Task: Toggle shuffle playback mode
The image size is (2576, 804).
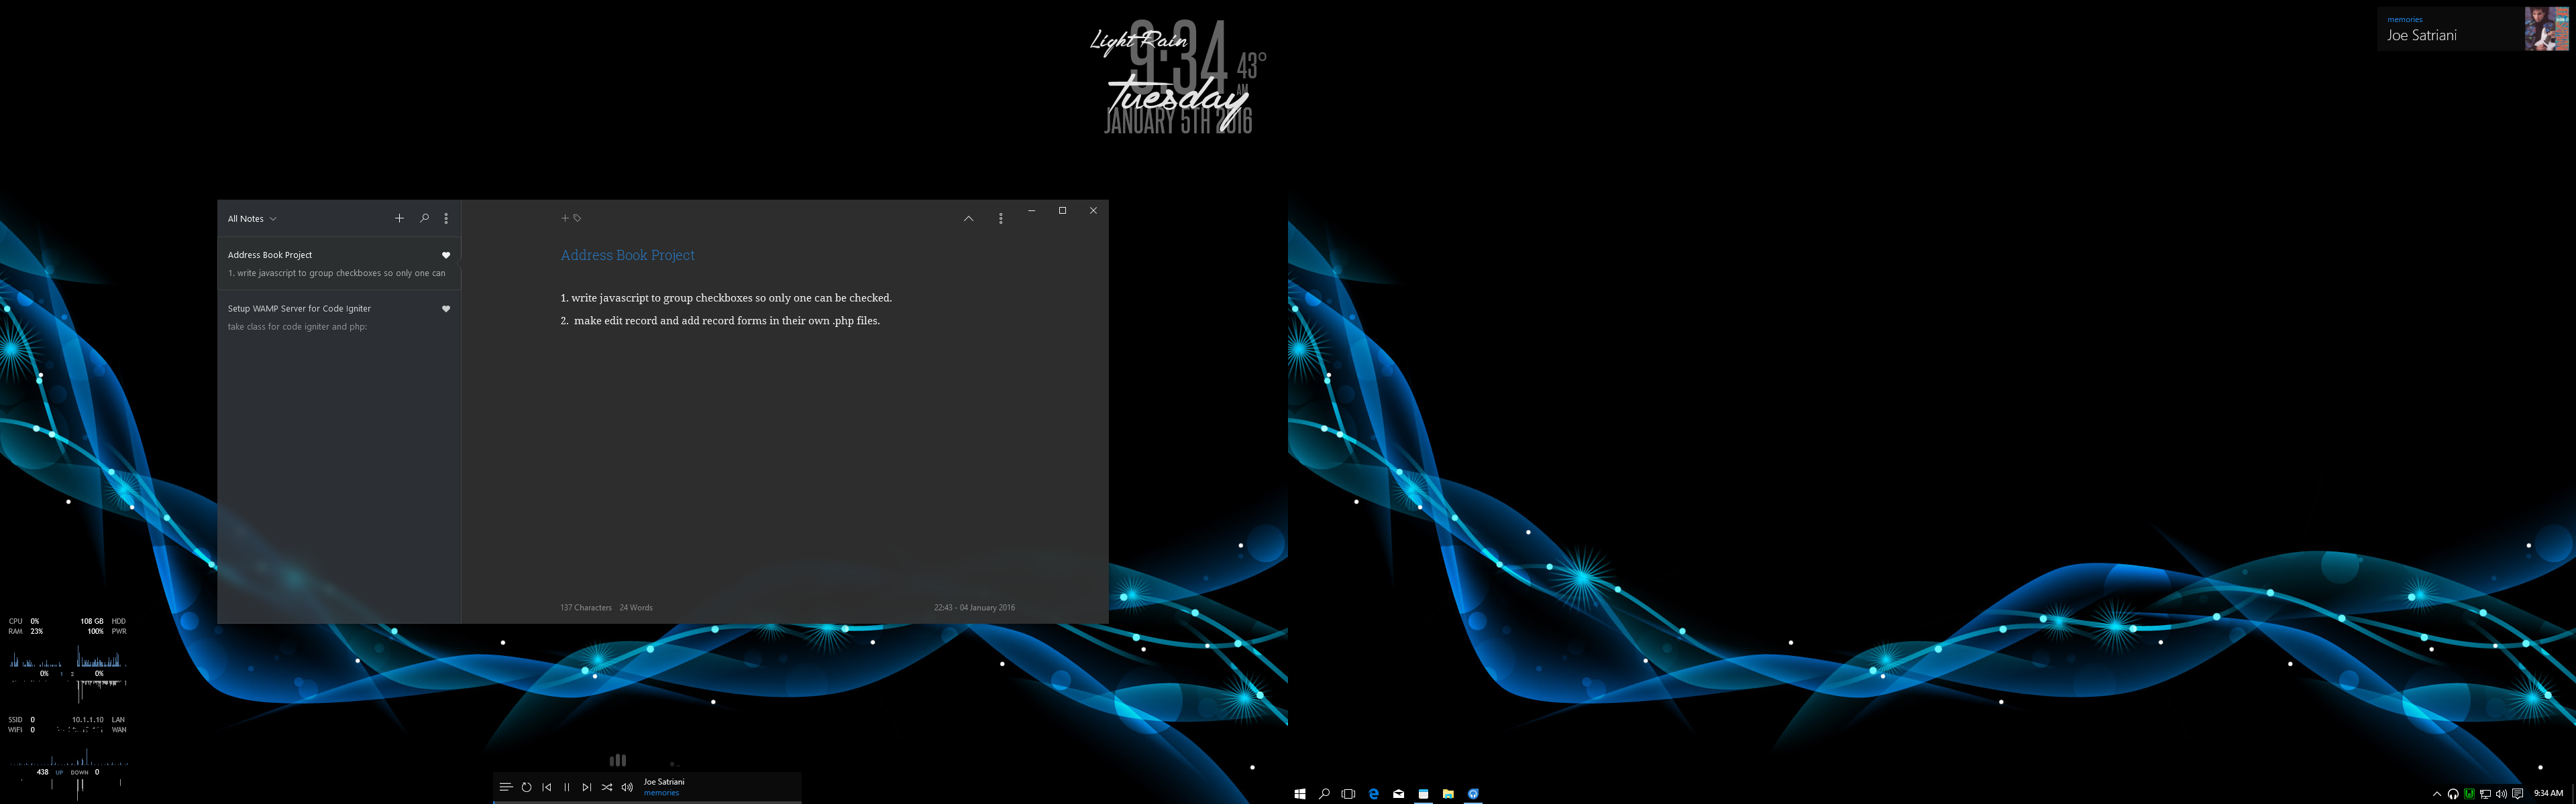Action: 607,786
